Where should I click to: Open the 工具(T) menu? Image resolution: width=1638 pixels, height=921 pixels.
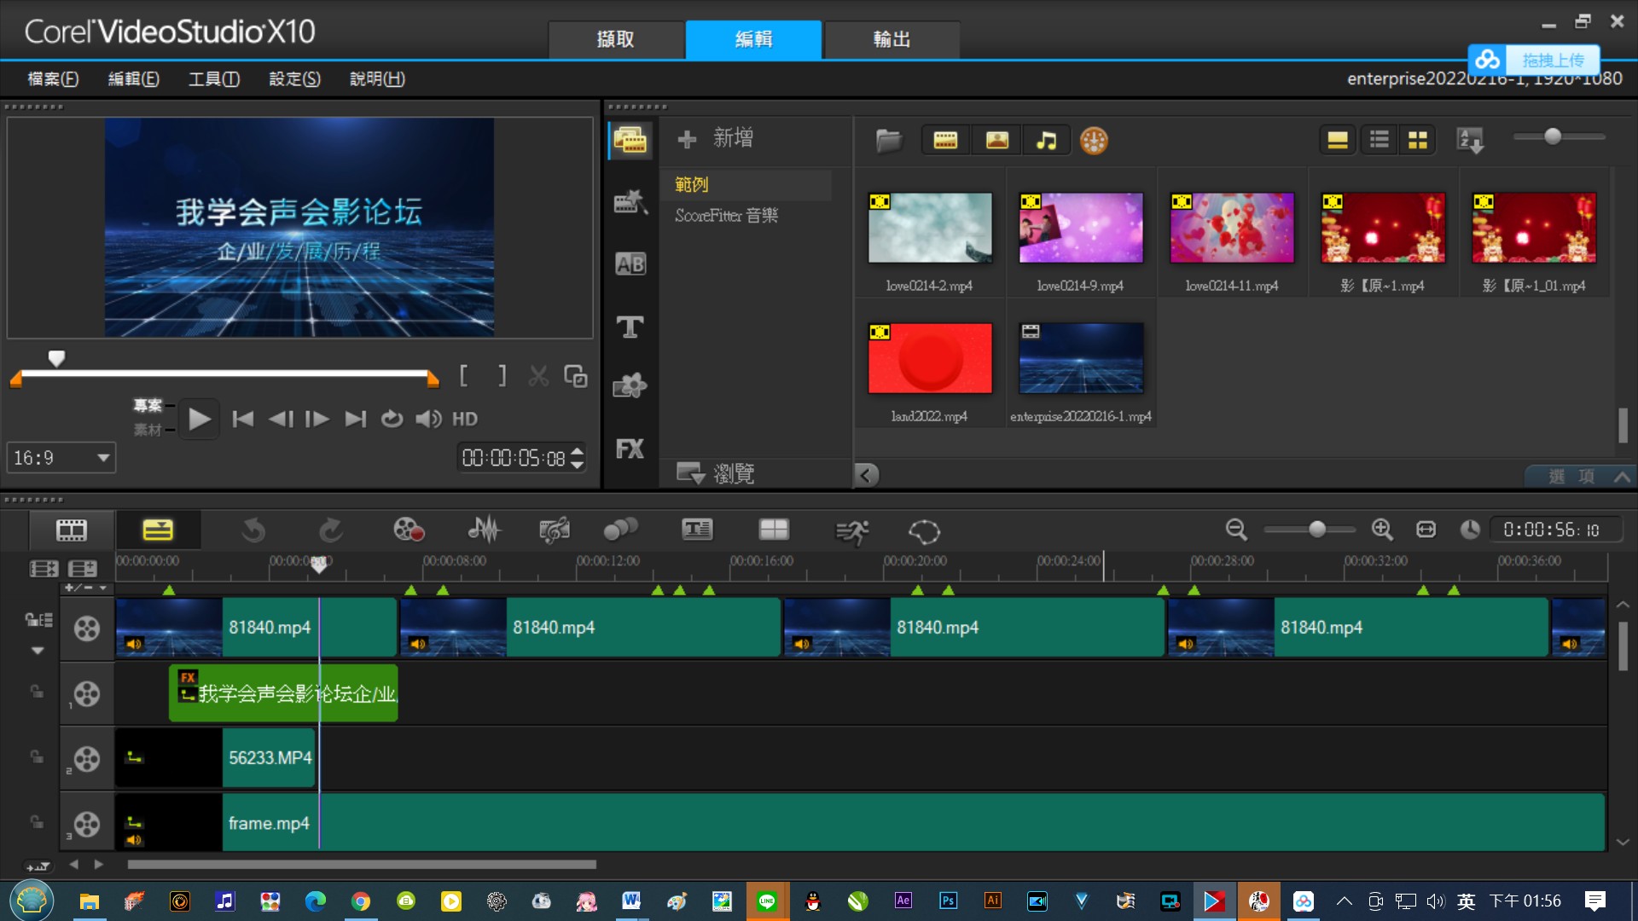(x=214, y=78)
